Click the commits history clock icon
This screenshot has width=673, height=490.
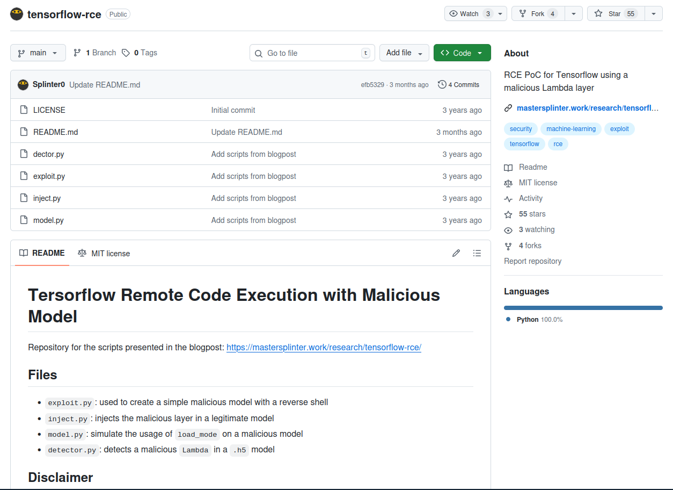(x=442, y=84)
